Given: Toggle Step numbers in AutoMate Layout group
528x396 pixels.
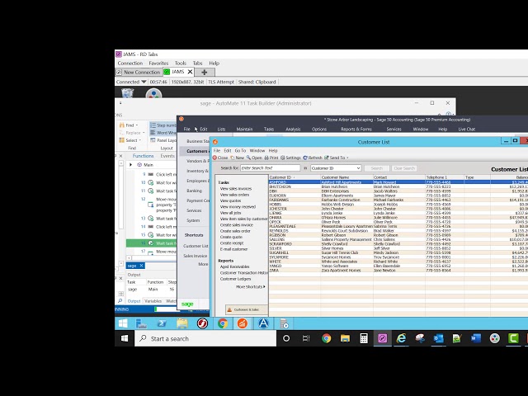Looking at the screenshot, I should (163, 125).
